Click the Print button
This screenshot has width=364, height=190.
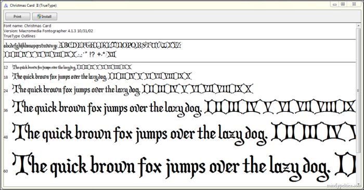[18, 17]
